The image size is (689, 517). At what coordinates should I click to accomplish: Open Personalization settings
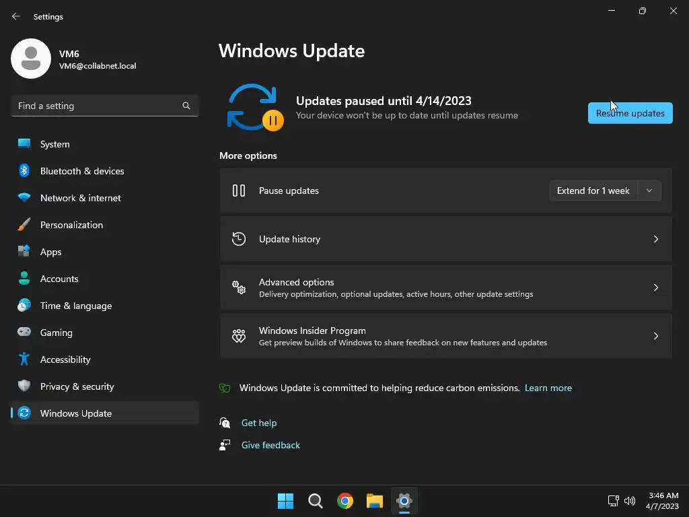click(x=105, y=225)
